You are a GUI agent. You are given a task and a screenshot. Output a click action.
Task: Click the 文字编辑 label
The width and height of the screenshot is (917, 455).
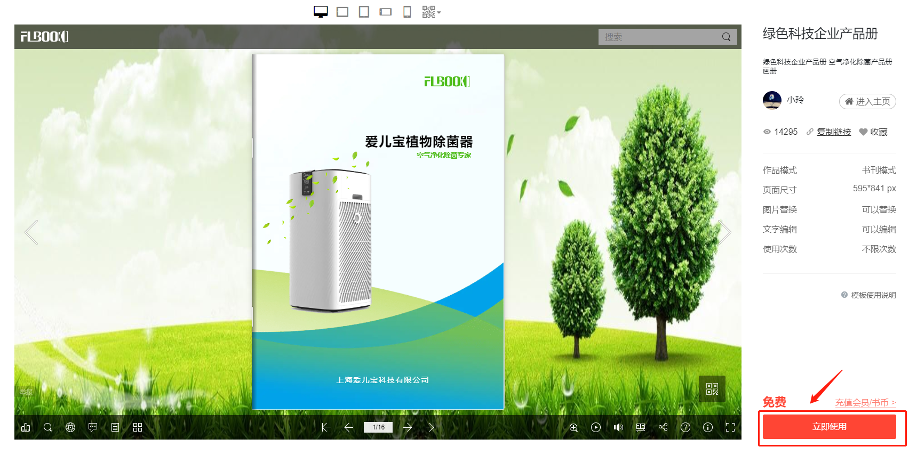pyautogui.click(x=780, y=229)
